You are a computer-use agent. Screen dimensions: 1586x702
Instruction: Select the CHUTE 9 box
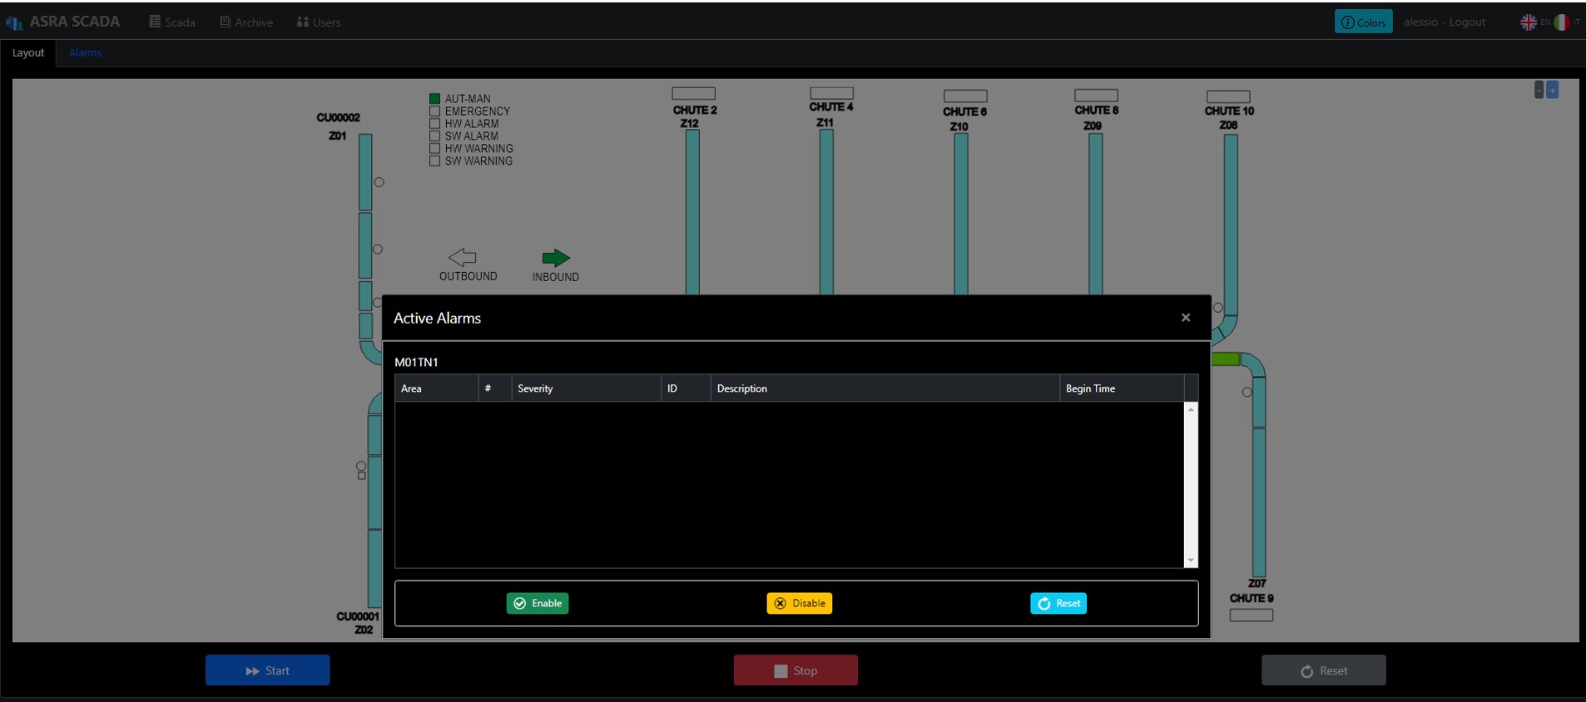coord(1251,615)
